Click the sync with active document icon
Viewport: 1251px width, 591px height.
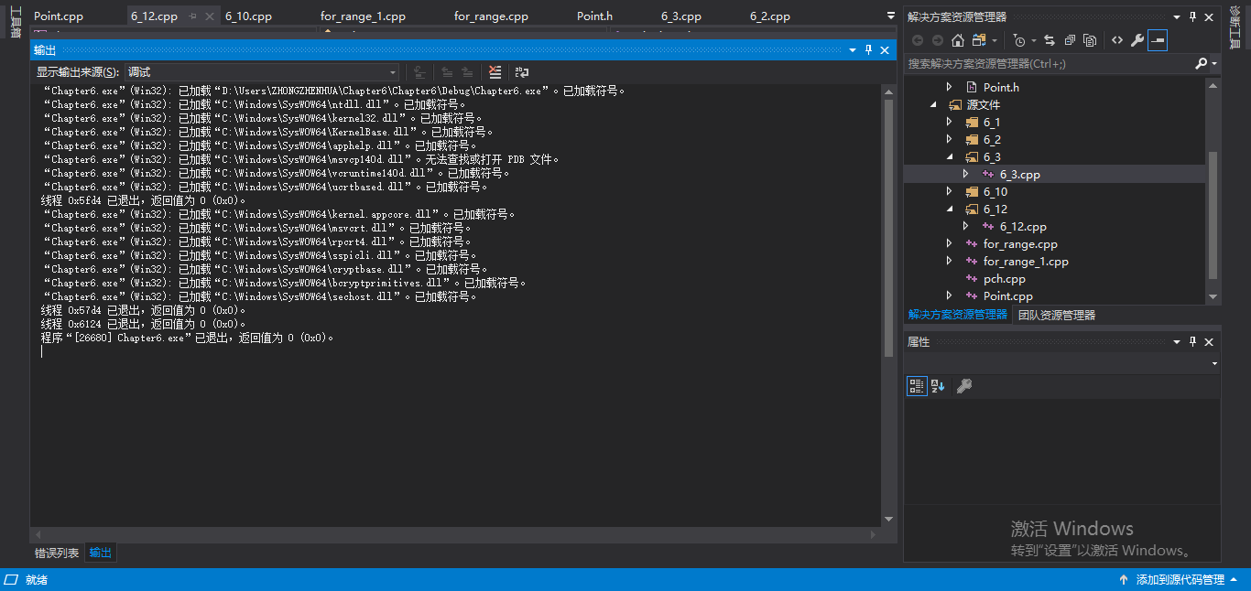(x=1050, y=40)
